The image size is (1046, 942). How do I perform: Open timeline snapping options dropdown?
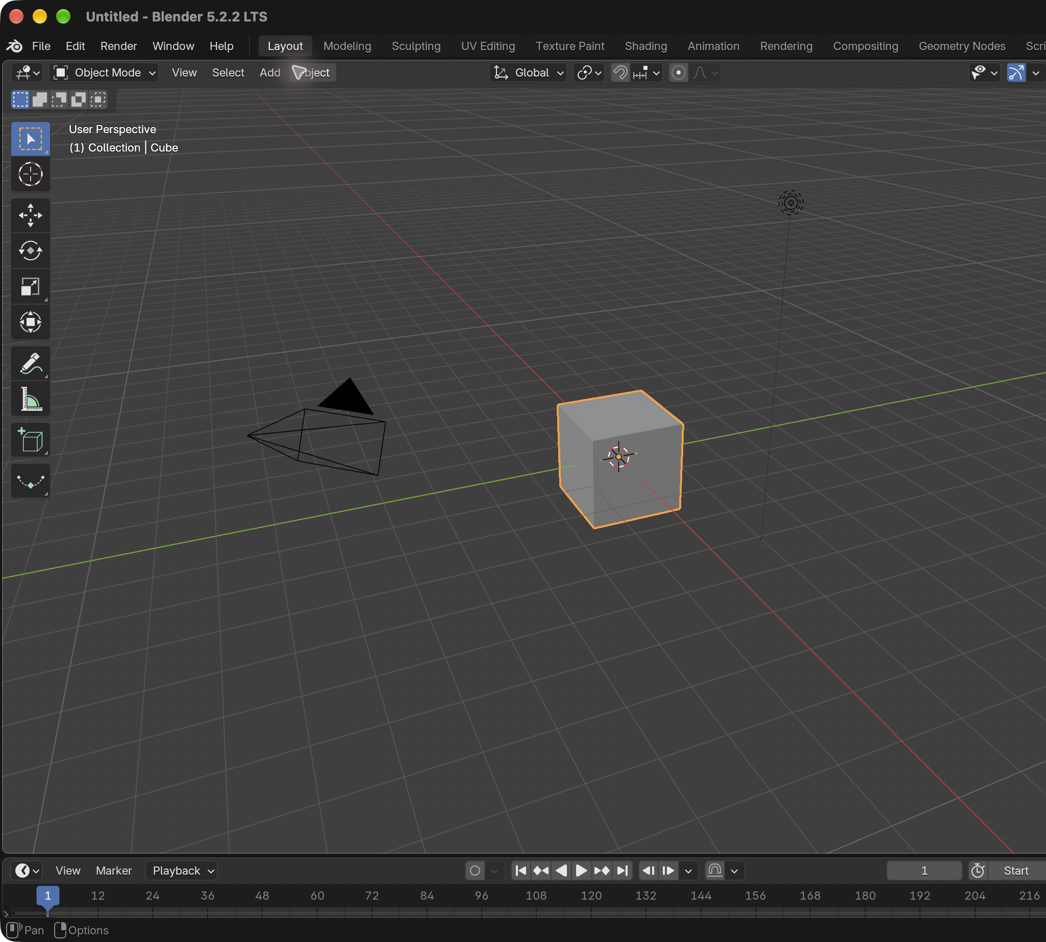(x=734, y=871)
